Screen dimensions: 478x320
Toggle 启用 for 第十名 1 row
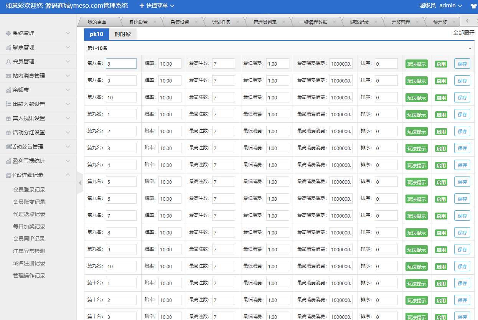pyautogui.click(x=441, y=284)
